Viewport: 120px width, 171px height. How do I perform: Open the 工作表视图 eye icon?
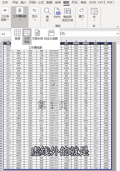(x=5, y=10)
